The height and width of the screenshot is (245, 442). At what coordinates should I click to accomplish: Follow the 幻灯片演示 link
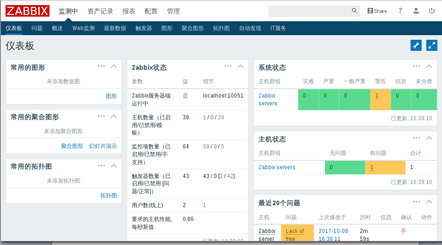103,146
